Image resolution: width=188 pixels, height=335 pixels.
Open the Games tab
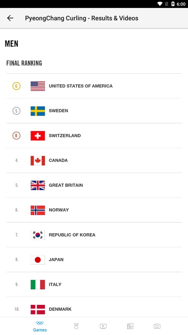(x=40, y=326)
